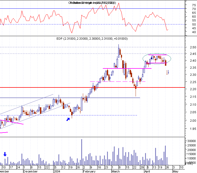197x173 pixels.
Task: Select the 2.10 price axis label
Action: [193, 105]
